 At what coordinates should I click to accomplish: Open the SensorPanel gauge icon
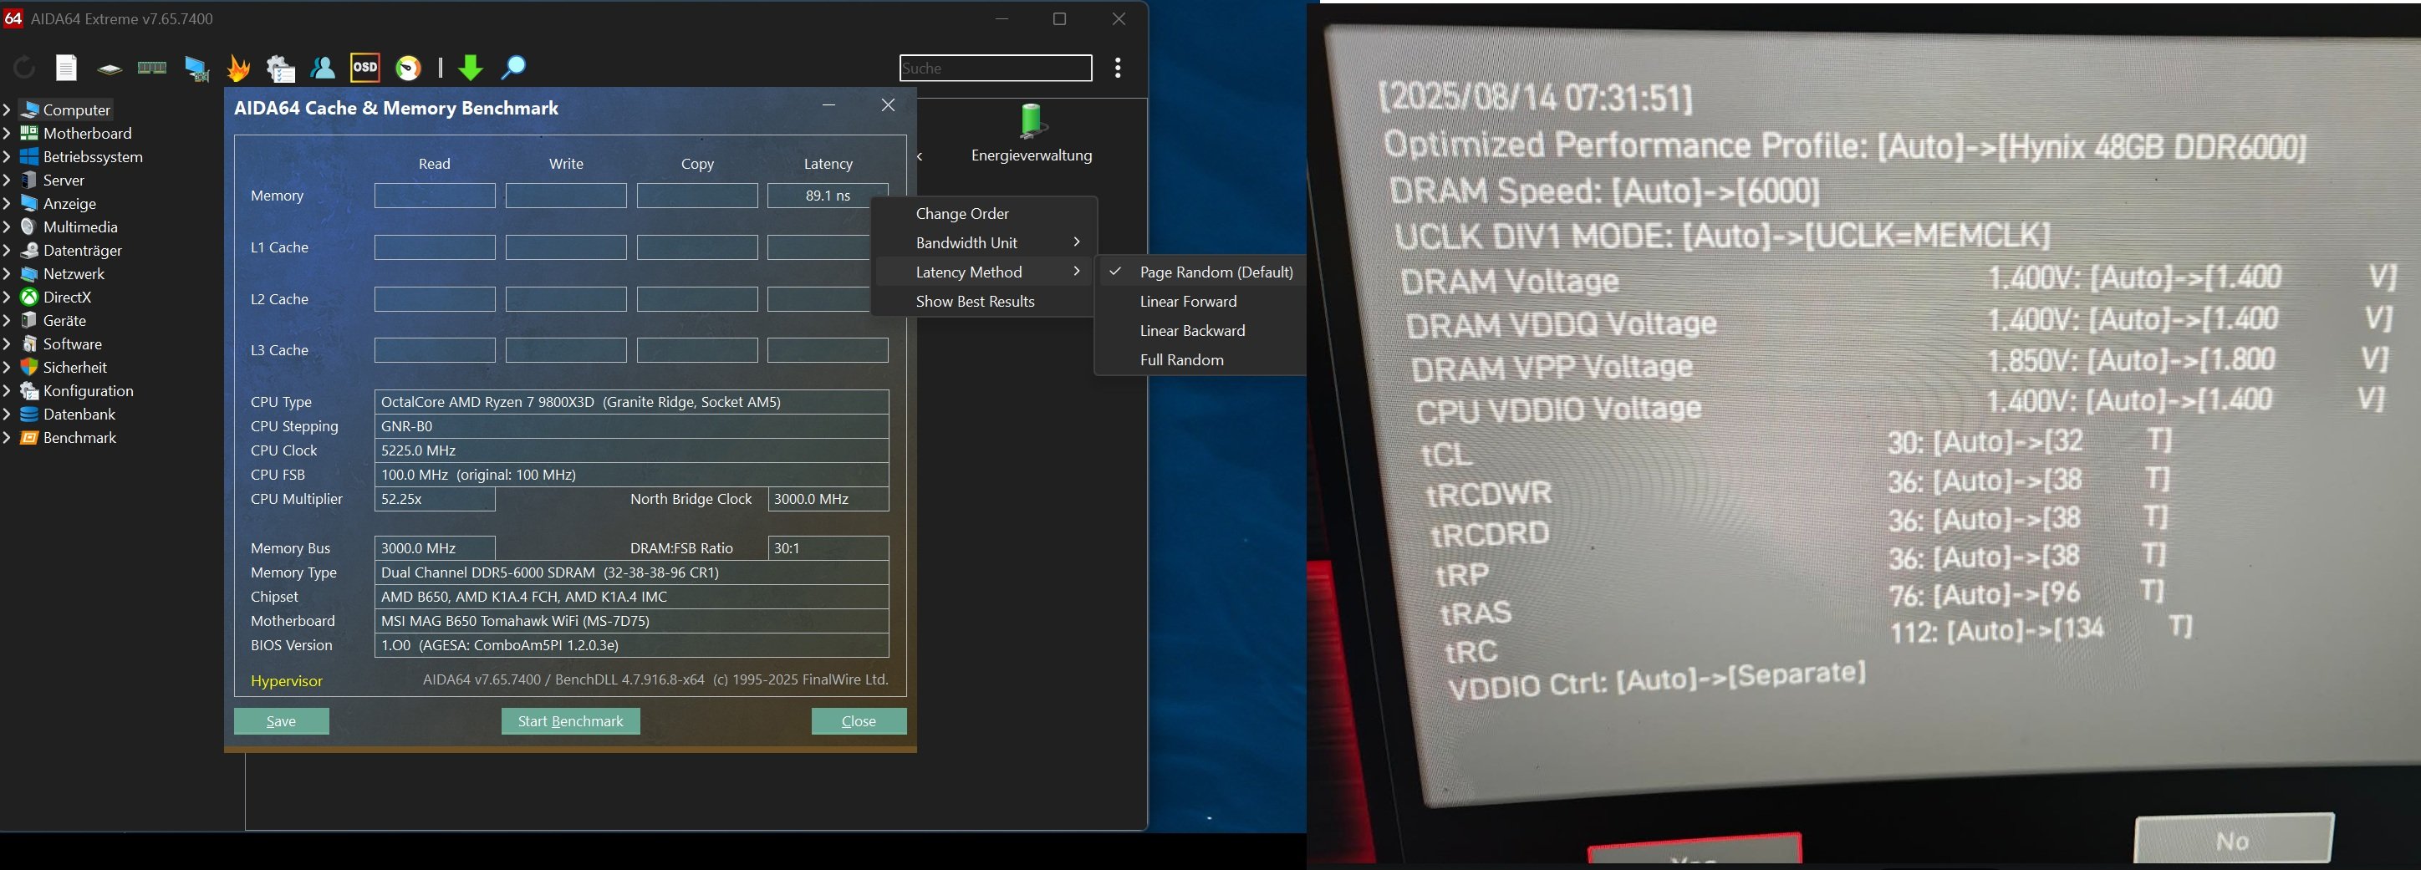tap(409, 68)
